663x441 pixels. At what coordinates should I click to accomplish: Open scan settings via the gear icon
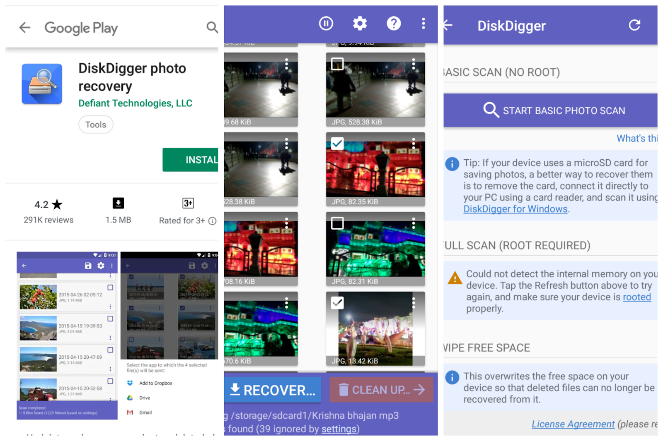(360, 24)
